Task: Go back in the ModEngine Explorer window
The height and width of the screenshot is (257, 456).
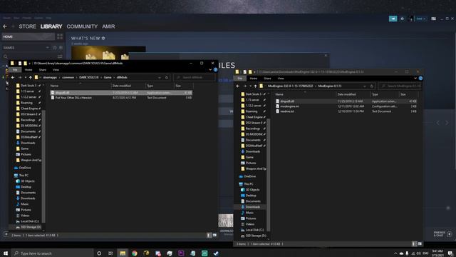Action: tap(237, 86)
